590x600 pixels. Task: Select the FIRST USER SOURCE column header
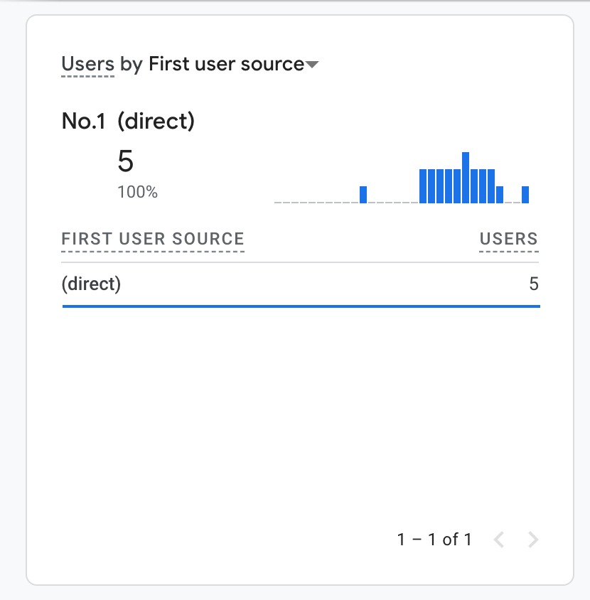pos(152,239)
